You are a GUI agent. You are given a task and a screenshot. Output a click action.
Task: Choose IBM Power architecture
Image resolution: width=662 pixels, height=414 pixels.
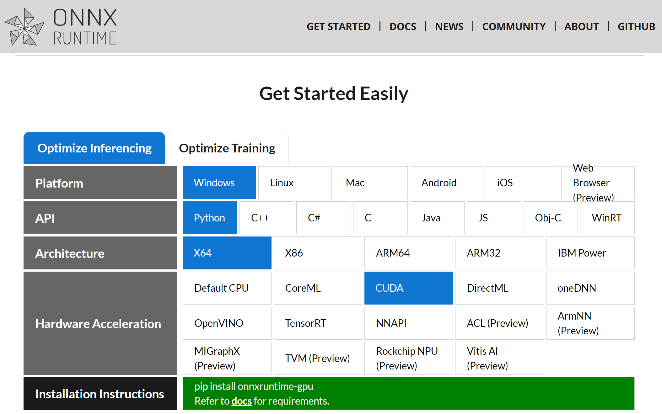click(x=590, y=253)
